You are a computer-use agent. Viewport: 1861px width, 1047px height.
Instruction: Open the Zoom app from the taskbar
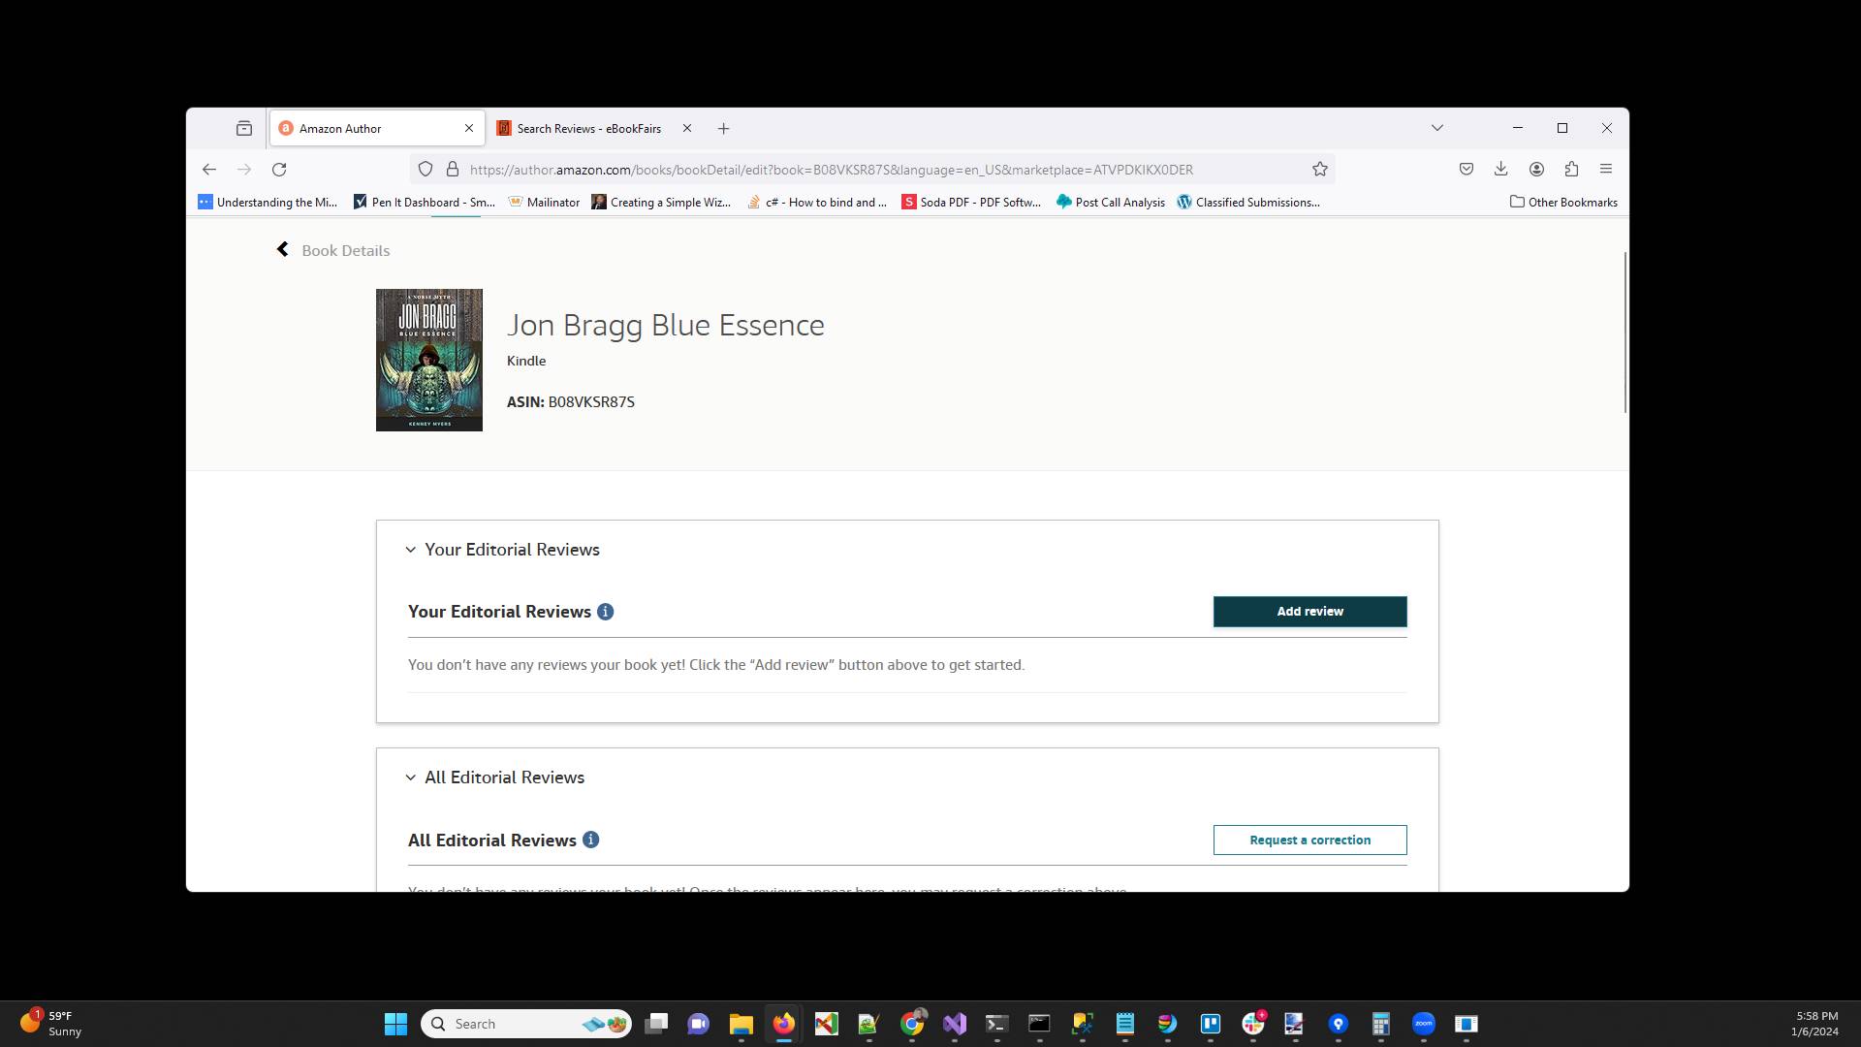coord(1423,1024)
